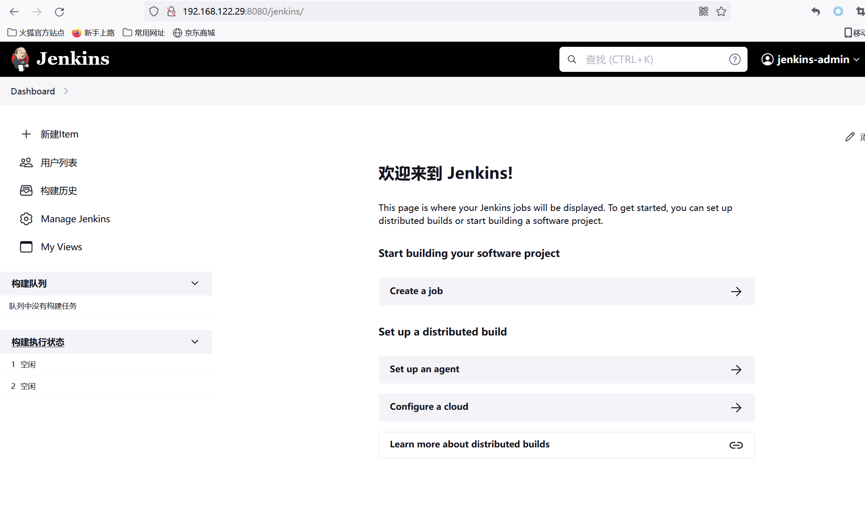Click the edit description pencil icon

[850, 137]
